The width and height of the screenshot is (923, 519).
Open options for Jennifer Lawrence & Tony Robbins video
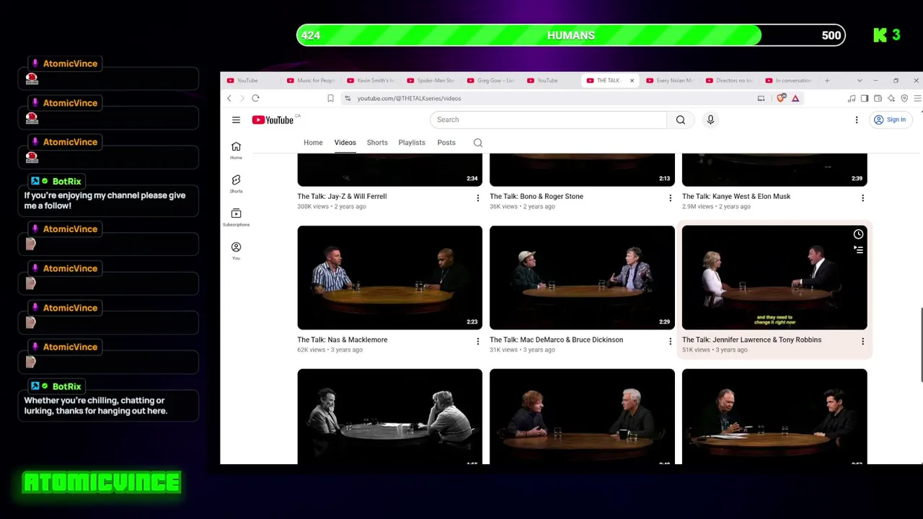862,341
